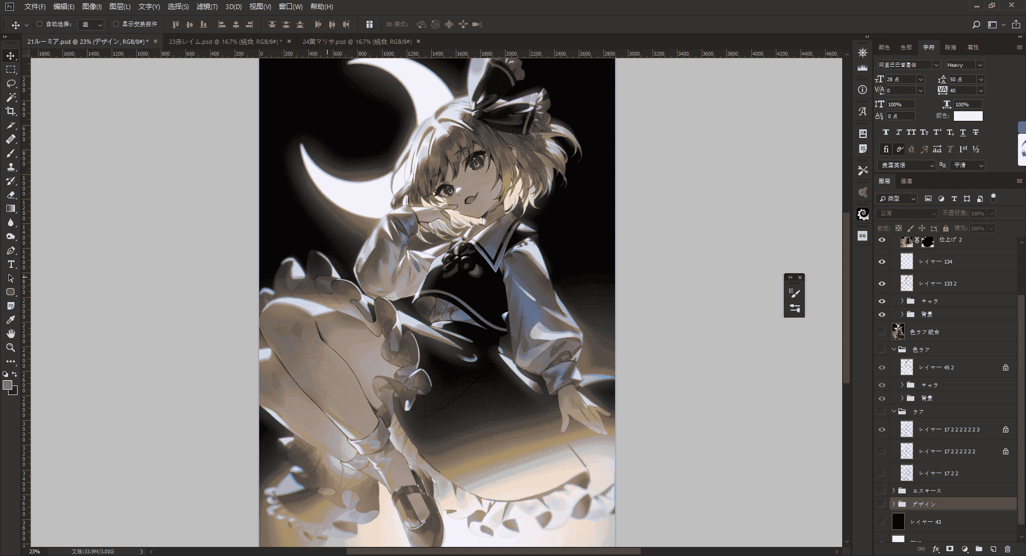Show the レイヤー 43 layer
Viewport: 1026px width, 556px height.
point(882,522)
